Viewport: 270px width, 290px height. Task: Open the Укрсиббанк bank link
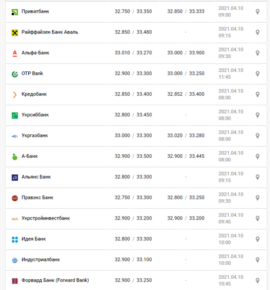tap(35, 115)
